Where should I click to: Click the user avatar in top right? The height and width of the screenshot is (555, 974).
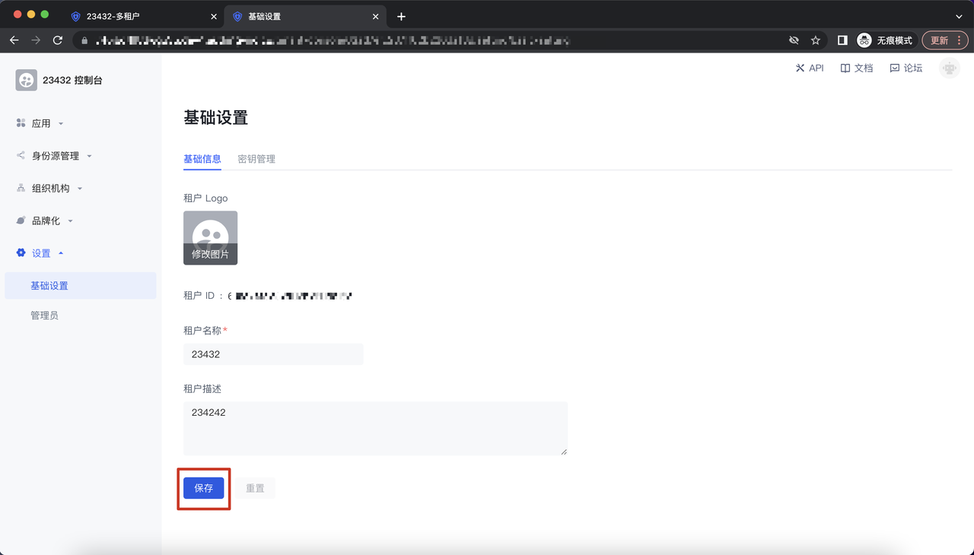(949, 68)
